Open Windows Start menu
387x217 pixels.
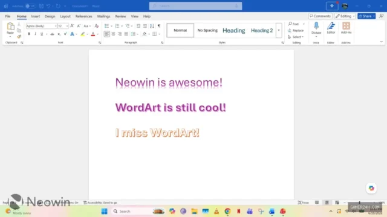[105, 212]
